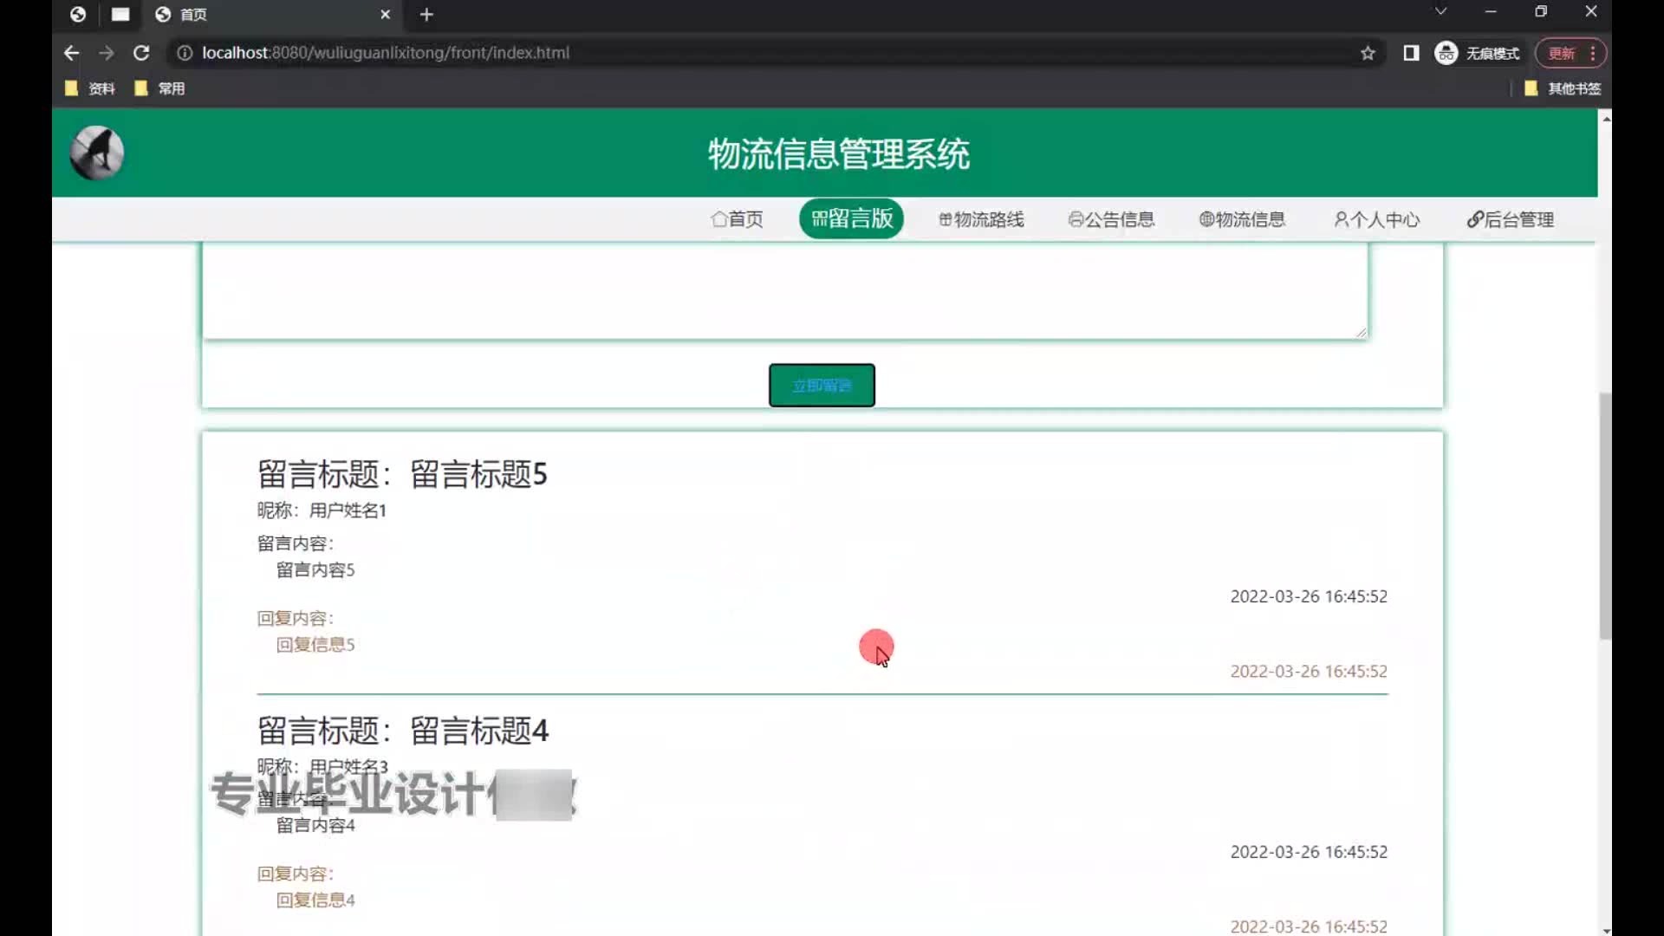Image resolution: width=1664 pixels, height=936 pixels.
Task: Submit message with 立即留言 button
Action: [x=822, y=386]
